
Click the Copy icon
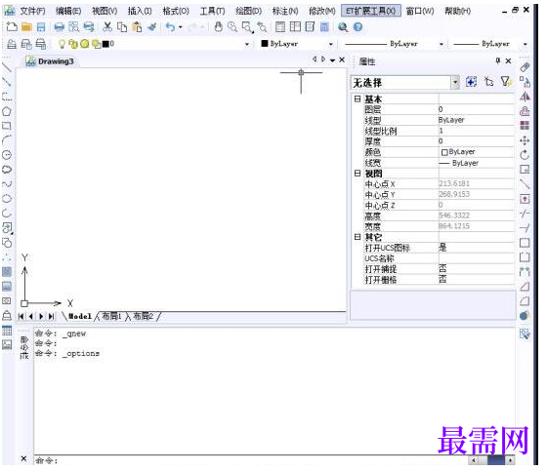coord(122,27)
